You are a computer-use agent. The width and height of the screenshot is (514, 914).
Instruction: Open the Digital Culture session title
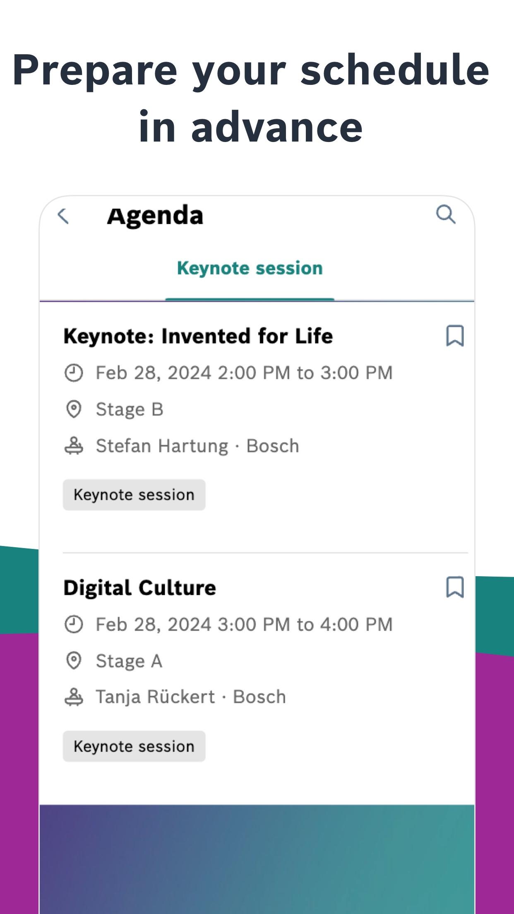click(140, 588)
